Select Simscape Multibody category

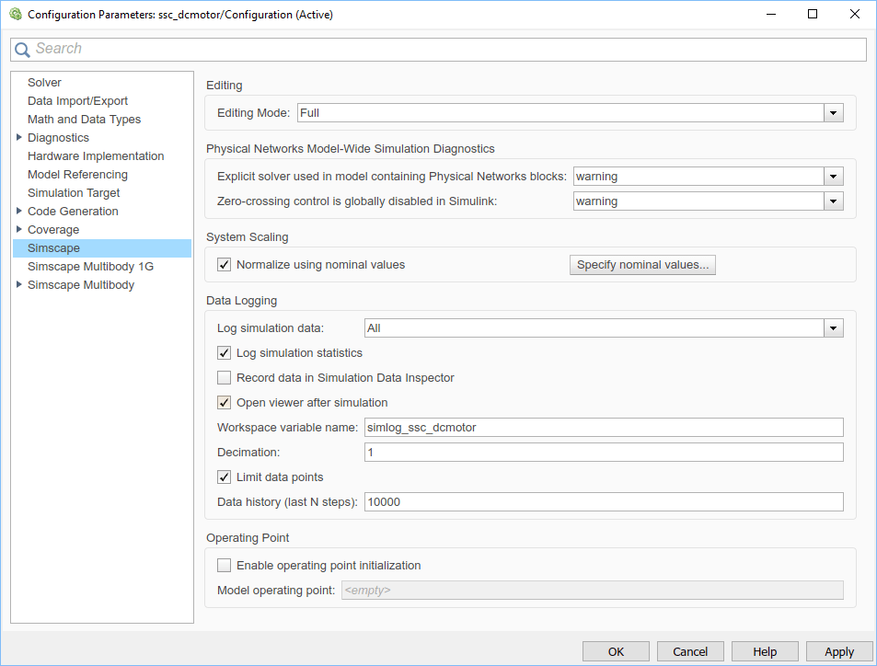tap(81, 285)
